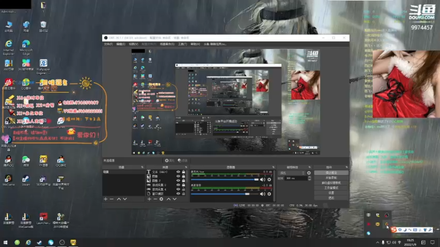Open the 工具(T) menu in OBS
Image resolution: width=440 pixels, height=247 pixels.
[x=183, y=44]
